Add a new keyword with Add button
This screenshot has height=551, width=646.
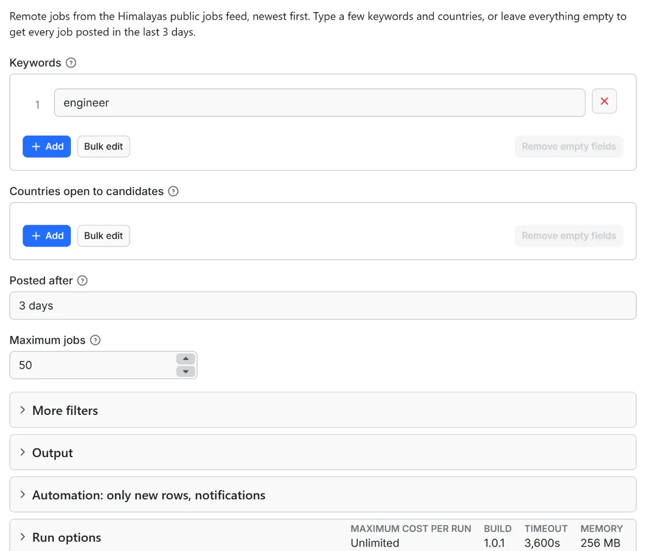pyautogui.click(x=47, y=147)
